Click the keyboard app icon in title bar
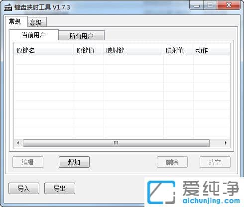The width and height of the screenshot is (244, 207). 8,7
